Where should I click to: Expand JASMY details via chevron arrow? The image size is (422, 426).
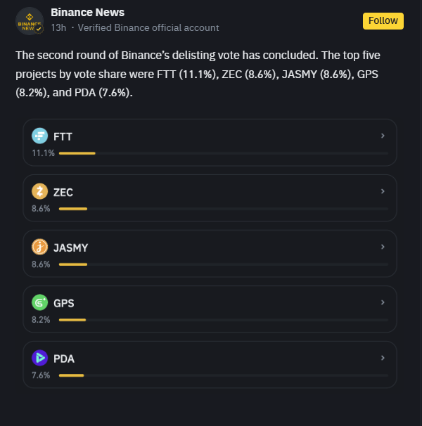click(383, 247)
